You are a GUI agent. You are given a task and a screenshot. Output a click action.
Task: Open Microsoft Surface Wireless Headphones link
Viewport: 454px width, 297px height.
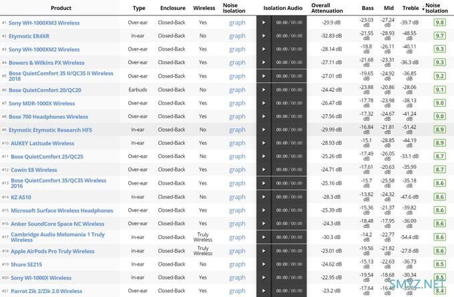[x=62, y=211]
